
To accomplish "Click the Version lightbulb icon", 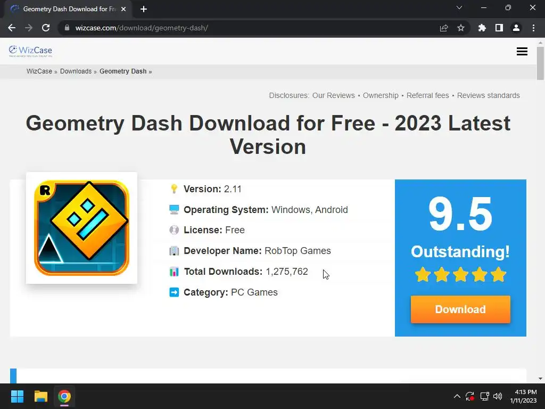I will click(174, 189).
